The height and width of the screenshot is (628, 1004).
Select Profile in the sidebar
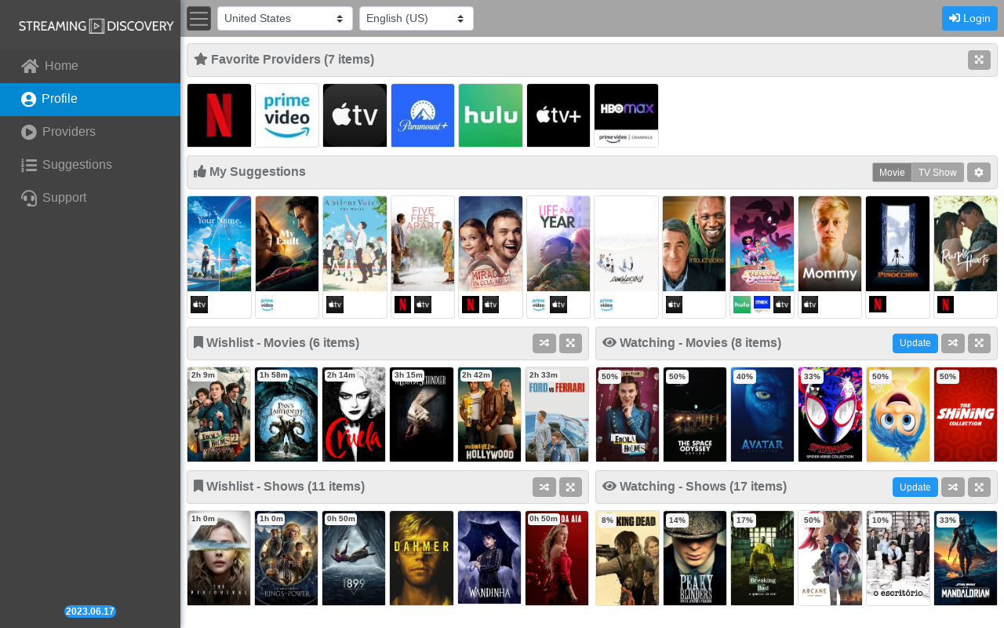point(90,99)
